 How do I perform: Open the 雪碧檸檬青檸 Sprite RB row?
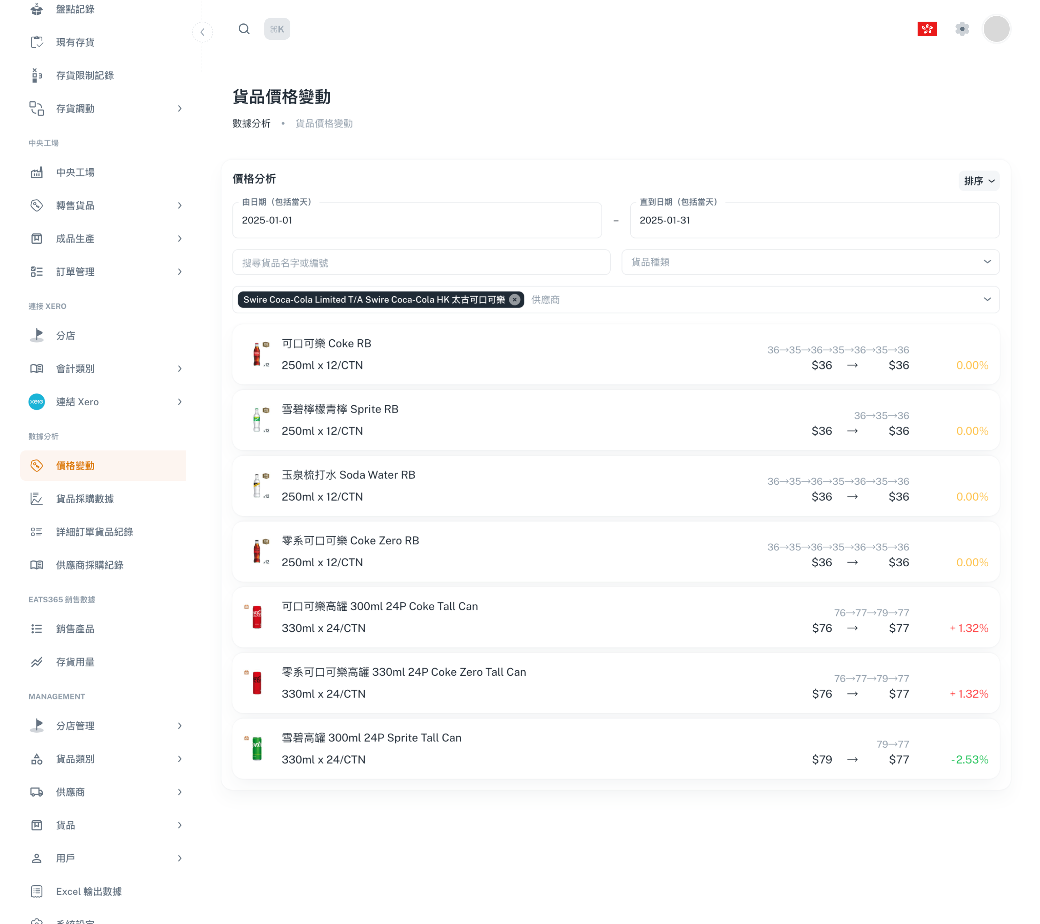coord(616,420)
